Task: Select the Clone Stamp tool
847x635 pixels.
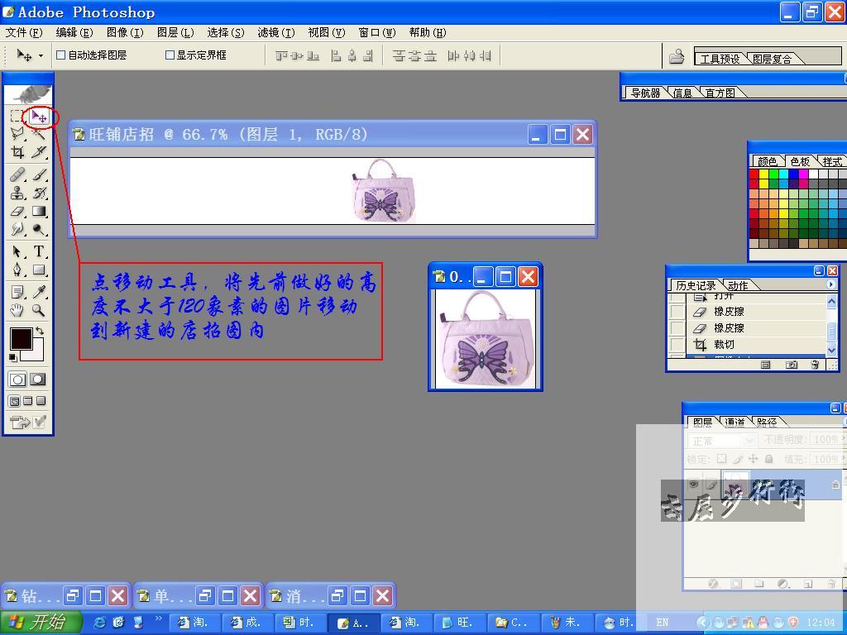Action: (17, 193)
